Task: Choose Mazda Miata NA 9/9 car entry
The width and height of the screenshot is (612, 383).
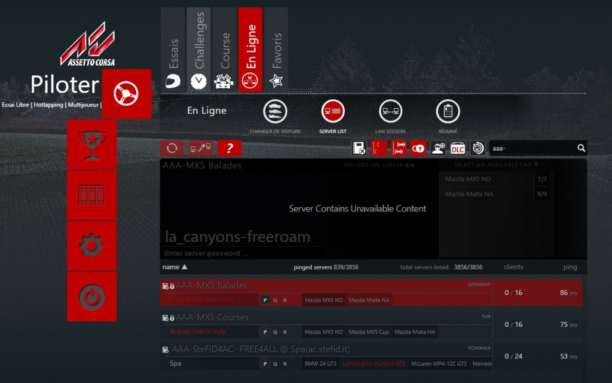Action: (496, 194)
